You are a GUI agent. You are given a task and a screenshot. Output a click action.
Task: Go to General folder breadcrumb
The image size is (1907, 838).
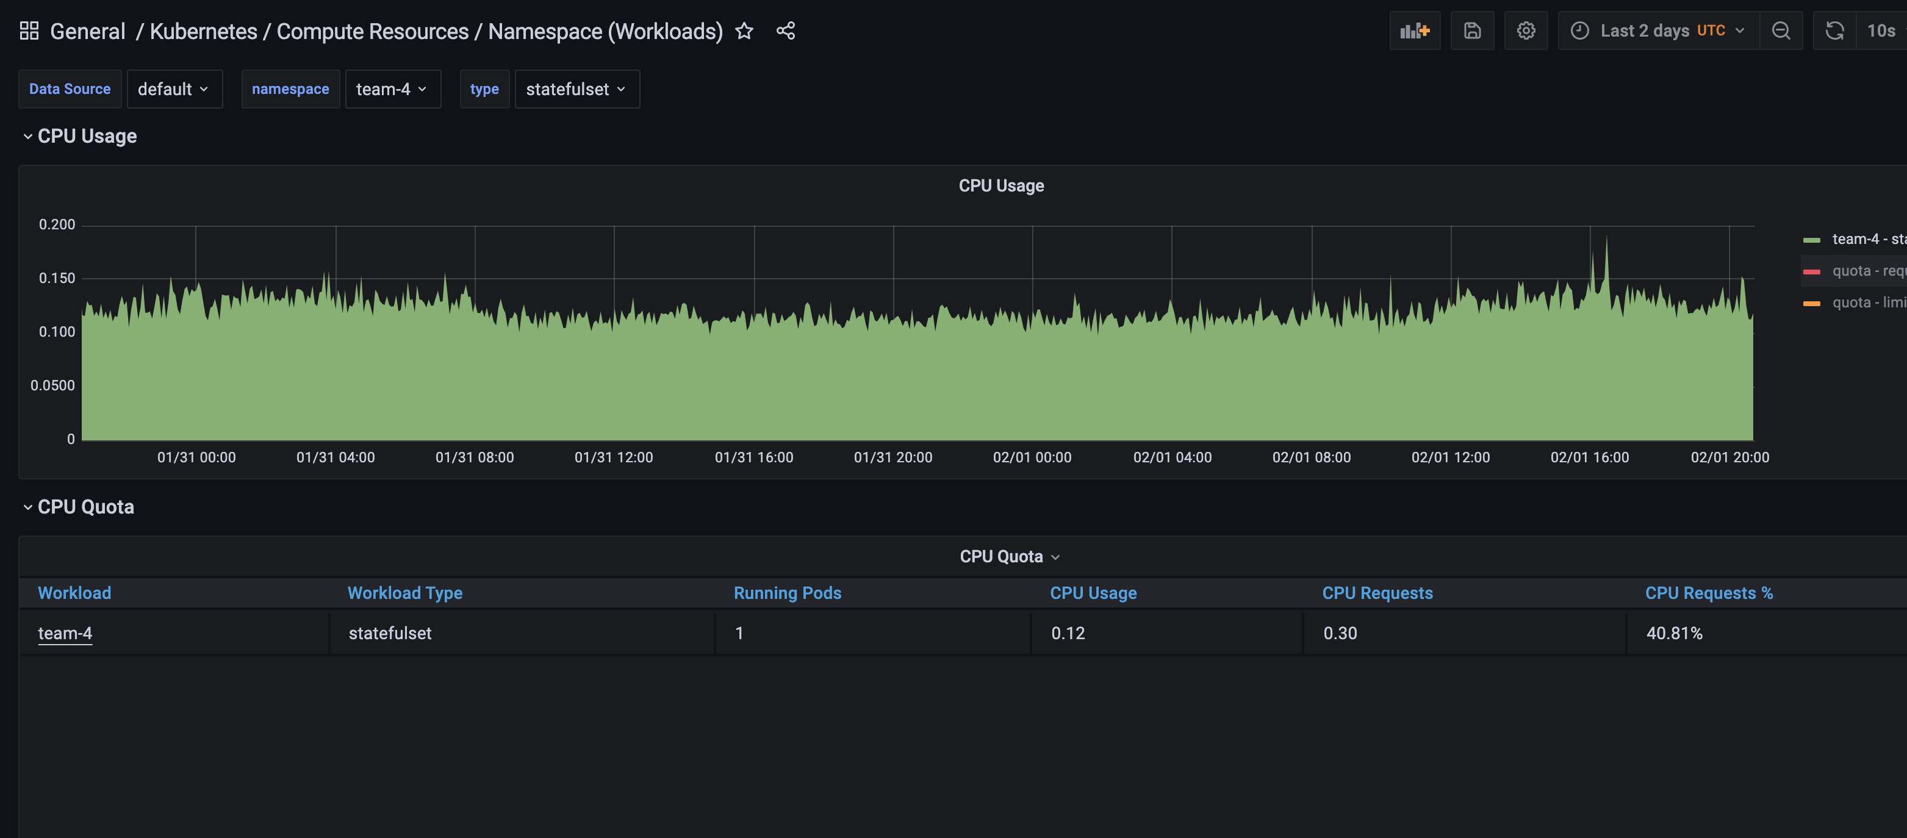point(87,31)
